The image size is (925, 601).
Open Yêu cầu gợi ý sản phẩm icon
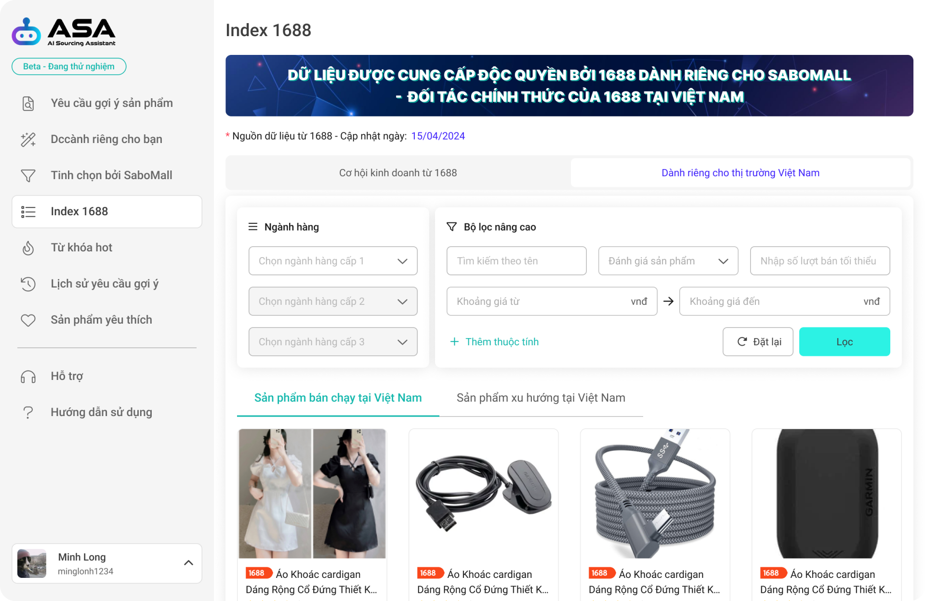pyautogui.click(x=28, y=104)
